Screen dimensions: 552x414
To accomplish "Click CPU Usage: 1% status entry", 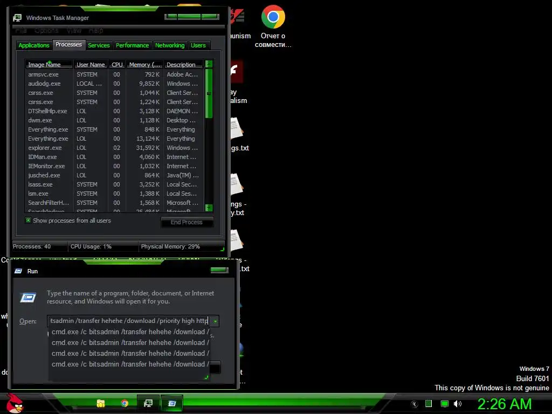I will (91, 246).
